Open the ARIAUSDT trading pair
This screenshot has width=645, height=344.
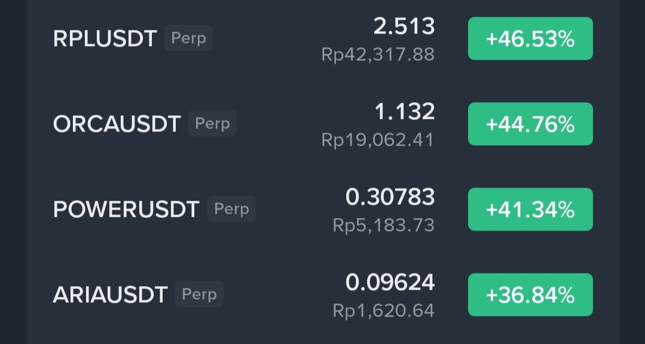[110, 294]
